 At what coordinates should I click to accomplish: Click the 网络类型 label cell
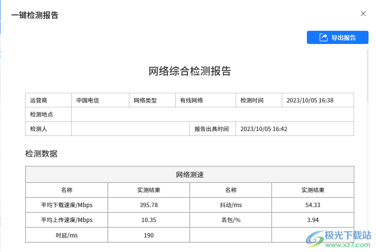coord(152,100)
